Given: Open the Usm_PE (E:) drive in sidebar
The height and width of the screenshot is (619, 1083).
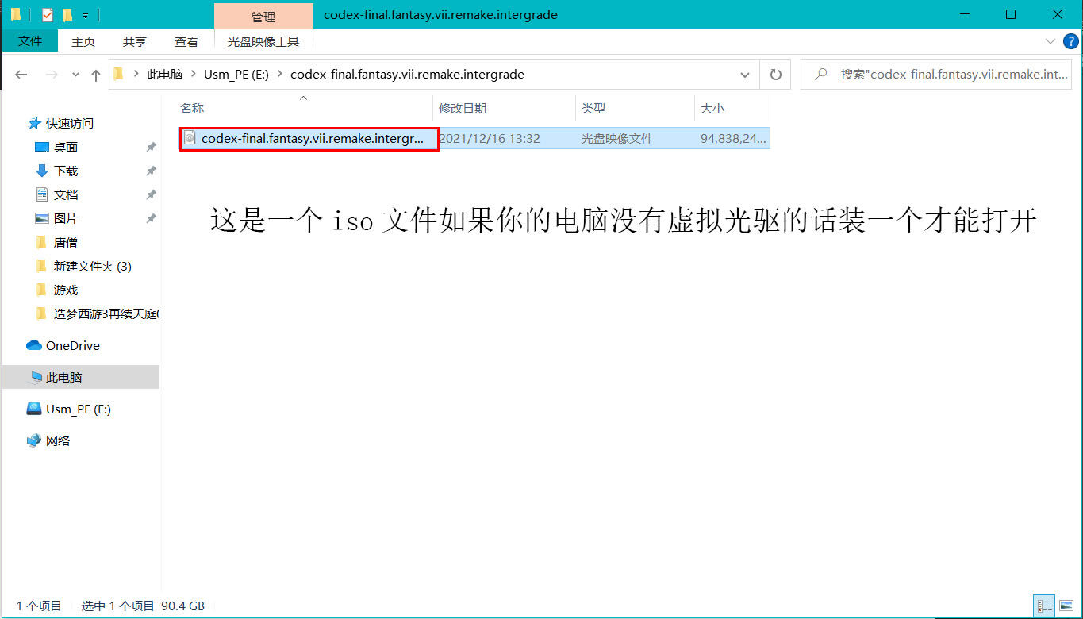Looking at the screenshot, I should click(78, 409).
